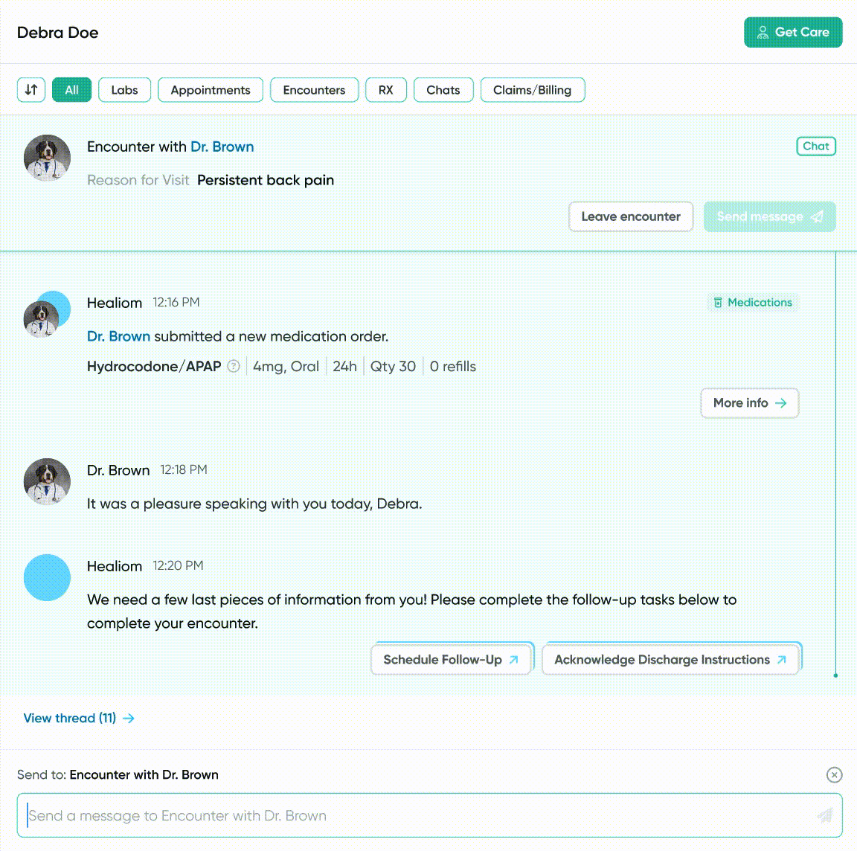Viewport: 857px width, 851px height.
Task: Open More info for the medication order
Action: pos(749,402)
